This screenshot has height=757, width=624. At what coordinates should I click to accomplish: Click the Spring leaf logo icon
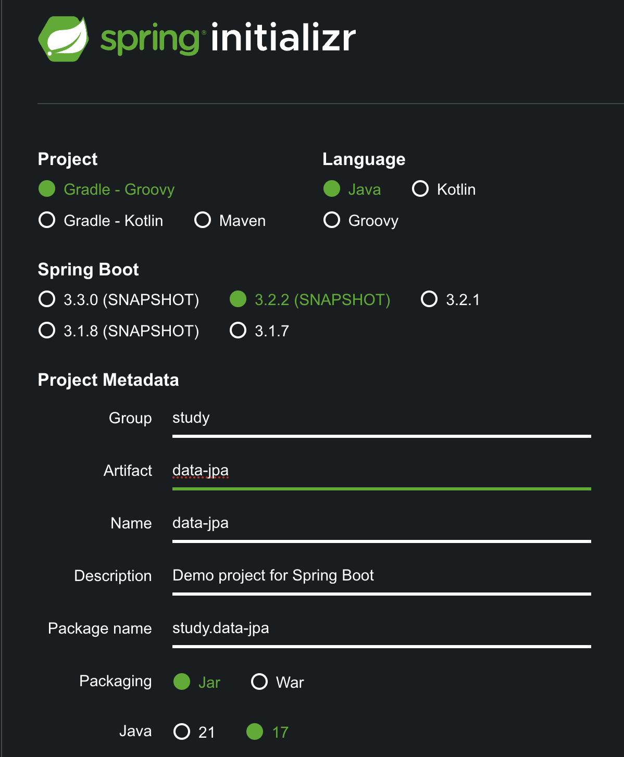click(63, 39)
